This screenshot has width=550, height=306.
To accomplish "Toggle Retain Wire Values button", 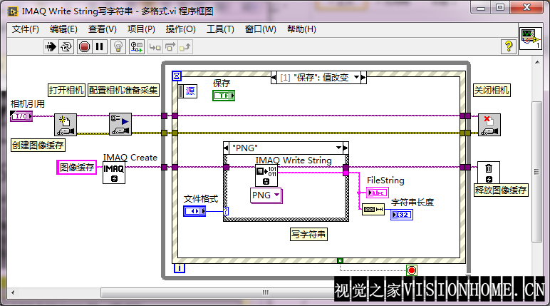I will click(137, 46).
